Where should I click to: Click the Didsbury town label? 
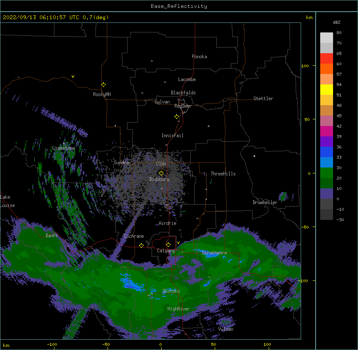pos(159,179)
